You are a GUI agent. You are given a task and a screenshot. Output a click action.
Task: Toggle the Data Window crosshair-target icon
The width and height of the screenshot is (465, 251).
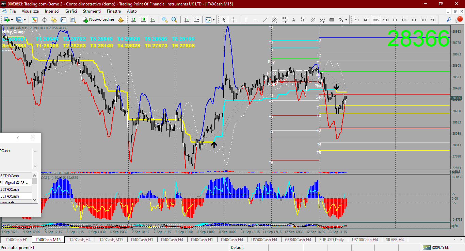click(x=44, y=20)
